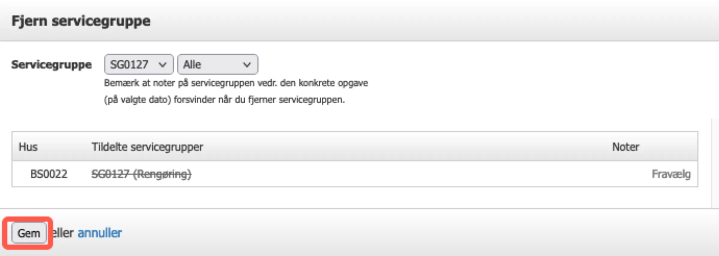This screenshot has width=719, height=256.
Task: Click Fravælg in the BS0022 row
Action: [671, 174]
